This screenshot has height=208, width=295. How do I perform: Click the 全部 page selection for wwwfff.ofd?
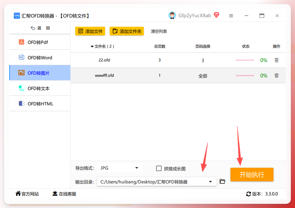(x=203, y=76)
